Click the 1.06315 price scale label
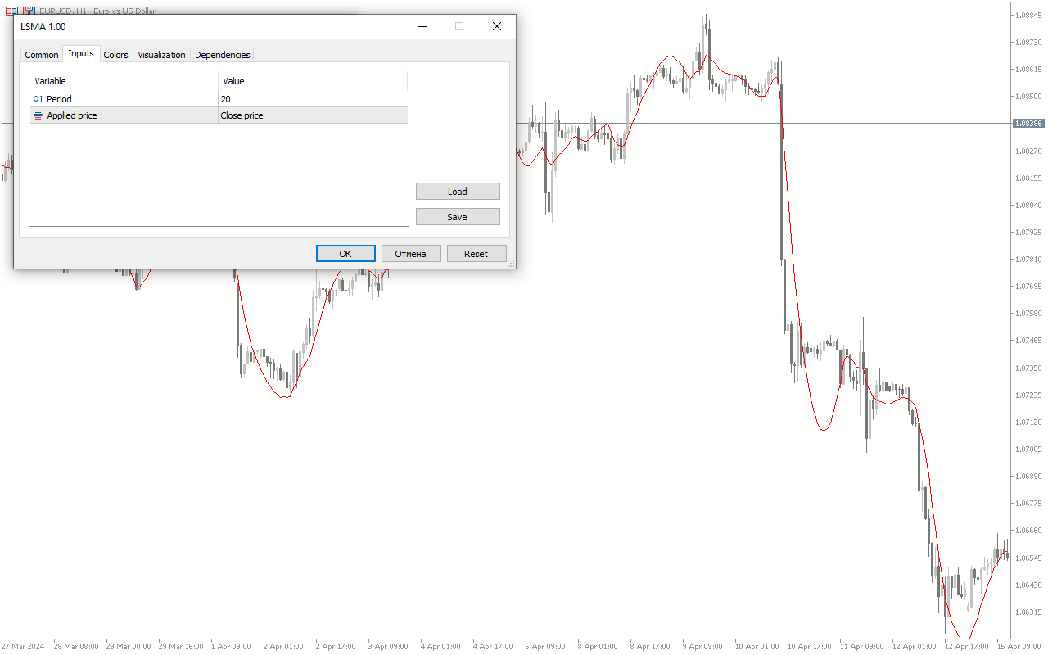 click(x=1028, y=612)
